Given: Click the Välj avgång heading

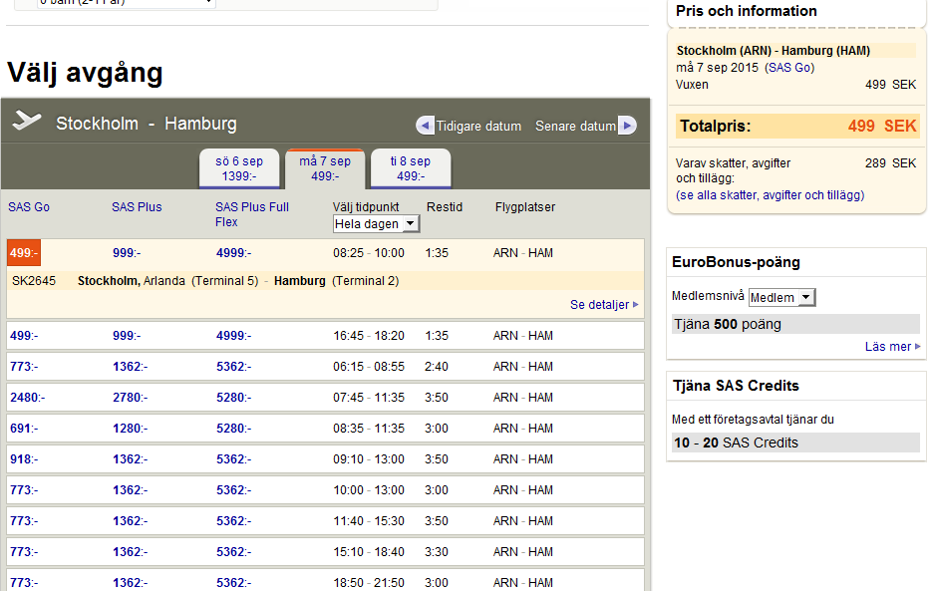Looking at the screenshot, I should point(85,73).
